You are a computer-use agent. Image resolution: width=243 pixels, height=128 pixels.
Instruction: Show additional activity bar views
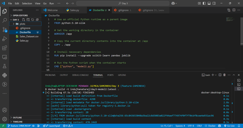[4, 94]
